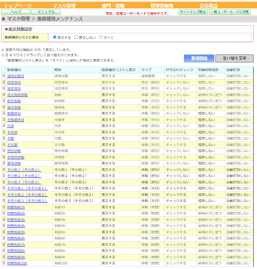Click the drag handle beside 欠勤 row
Image resolution: width=257 pixels, height=269 pixels.
(x=4, y=138)
